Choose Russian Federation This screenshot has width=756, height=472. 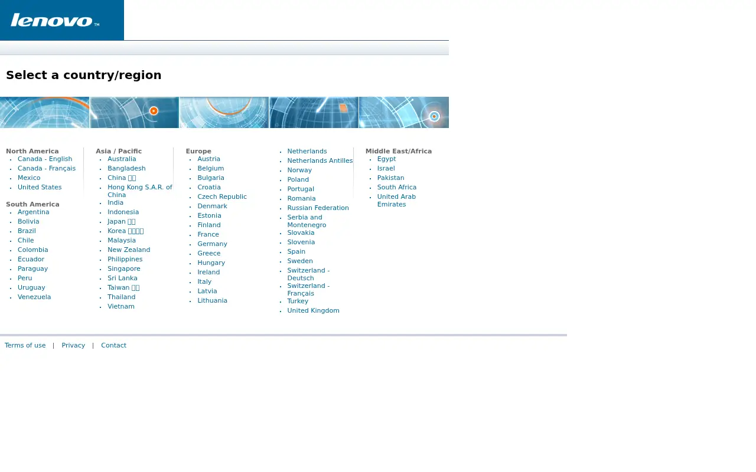pos(318,208)
